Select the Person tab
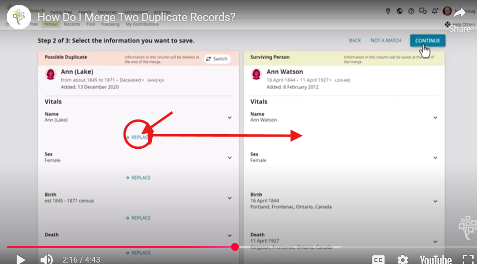Viewport: 477px width, 264px height. (51, 24)
